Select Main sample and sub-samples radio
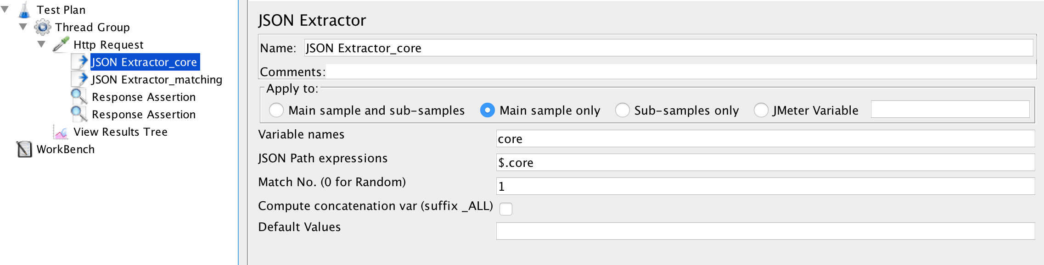The image size is (1044, 265). [x=276, y=110]
